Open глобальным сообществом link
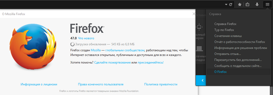Screen dimensions: 273x95 pyautogui.click(x=125, y=50)
